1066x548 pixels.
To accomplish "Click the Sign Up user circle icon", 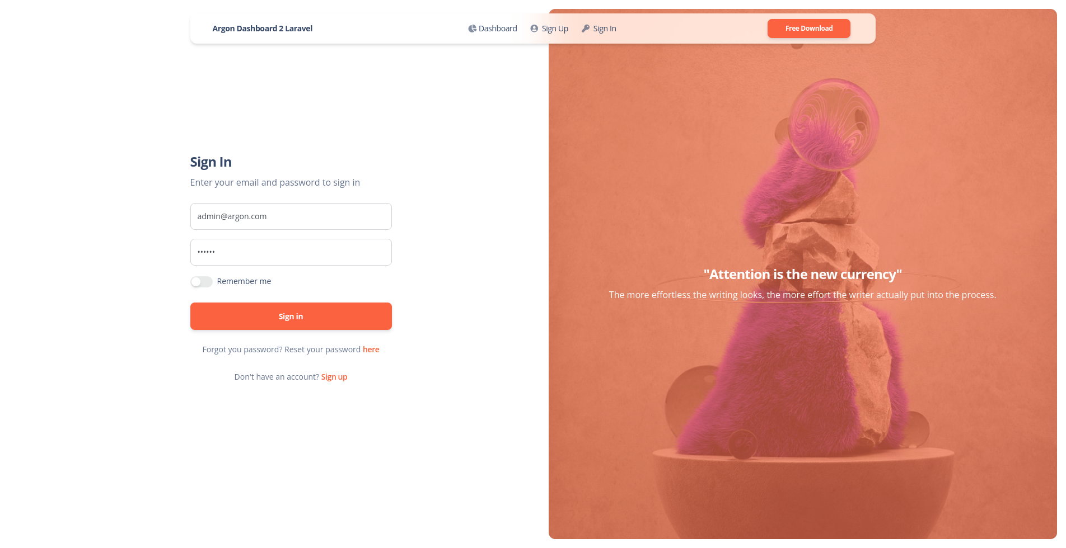I will (534, 29).
